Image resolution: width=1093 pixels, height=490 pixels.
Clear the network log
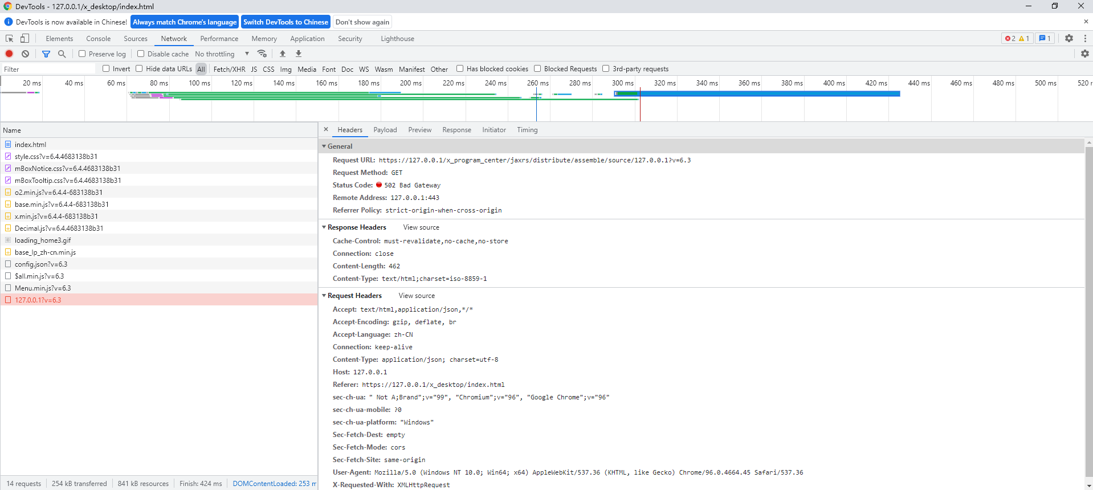[25, 54]
